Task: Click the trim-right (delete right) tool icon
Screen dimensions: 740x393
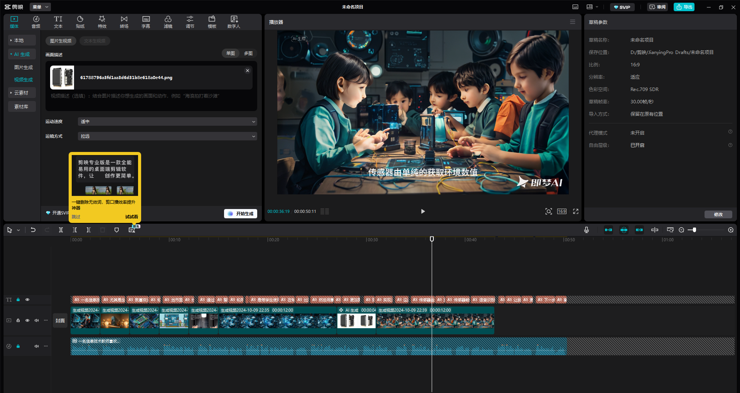Action: (x=89, y=230)
